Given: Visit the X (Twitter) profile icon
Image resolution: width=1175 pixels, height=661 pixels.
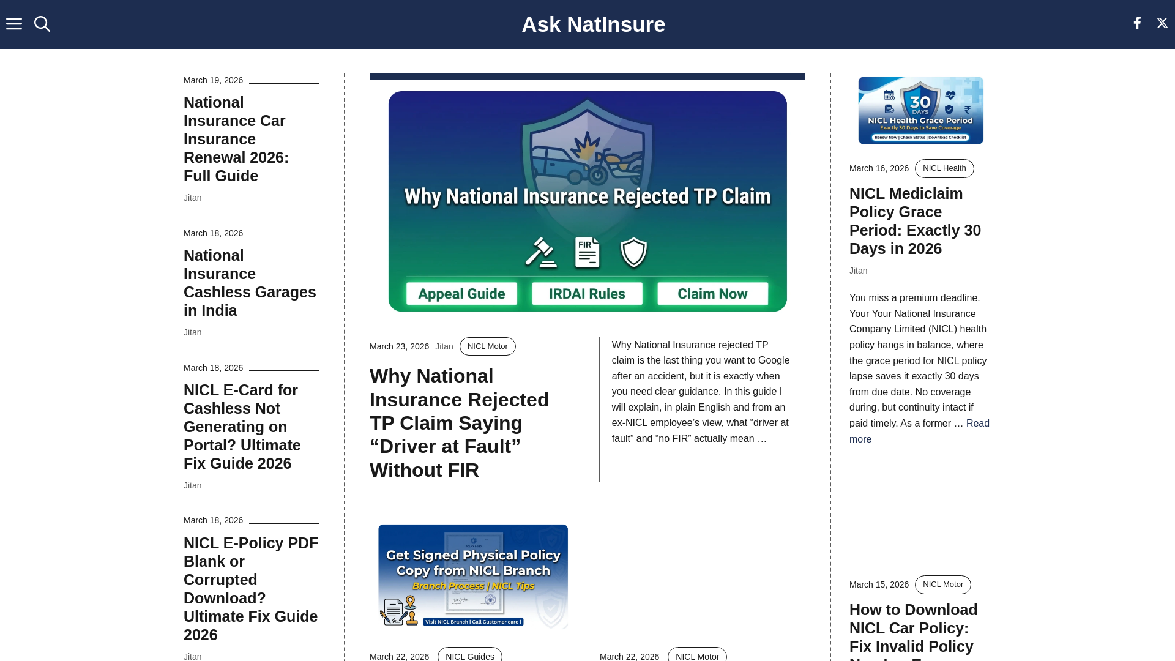Looking at the screenshot, I should pyautogui.click(x=1162, y=23).
